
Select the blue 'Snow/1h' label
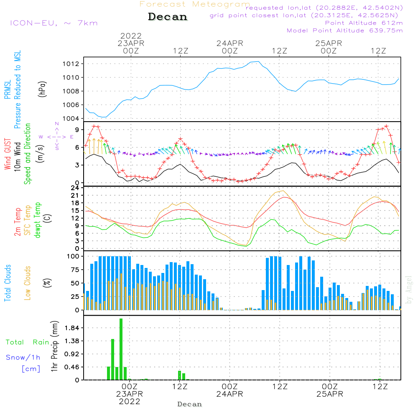(23, 357)
